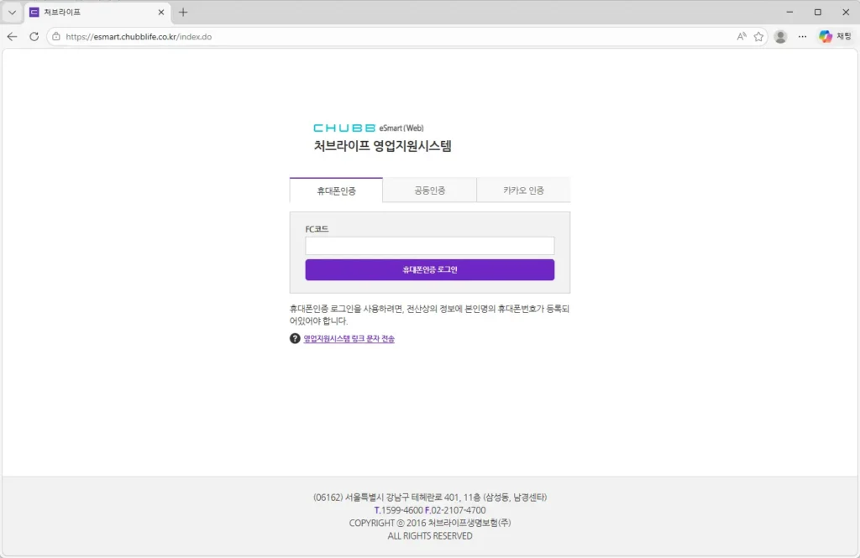View site information lock icon

[x=56, y=37]
